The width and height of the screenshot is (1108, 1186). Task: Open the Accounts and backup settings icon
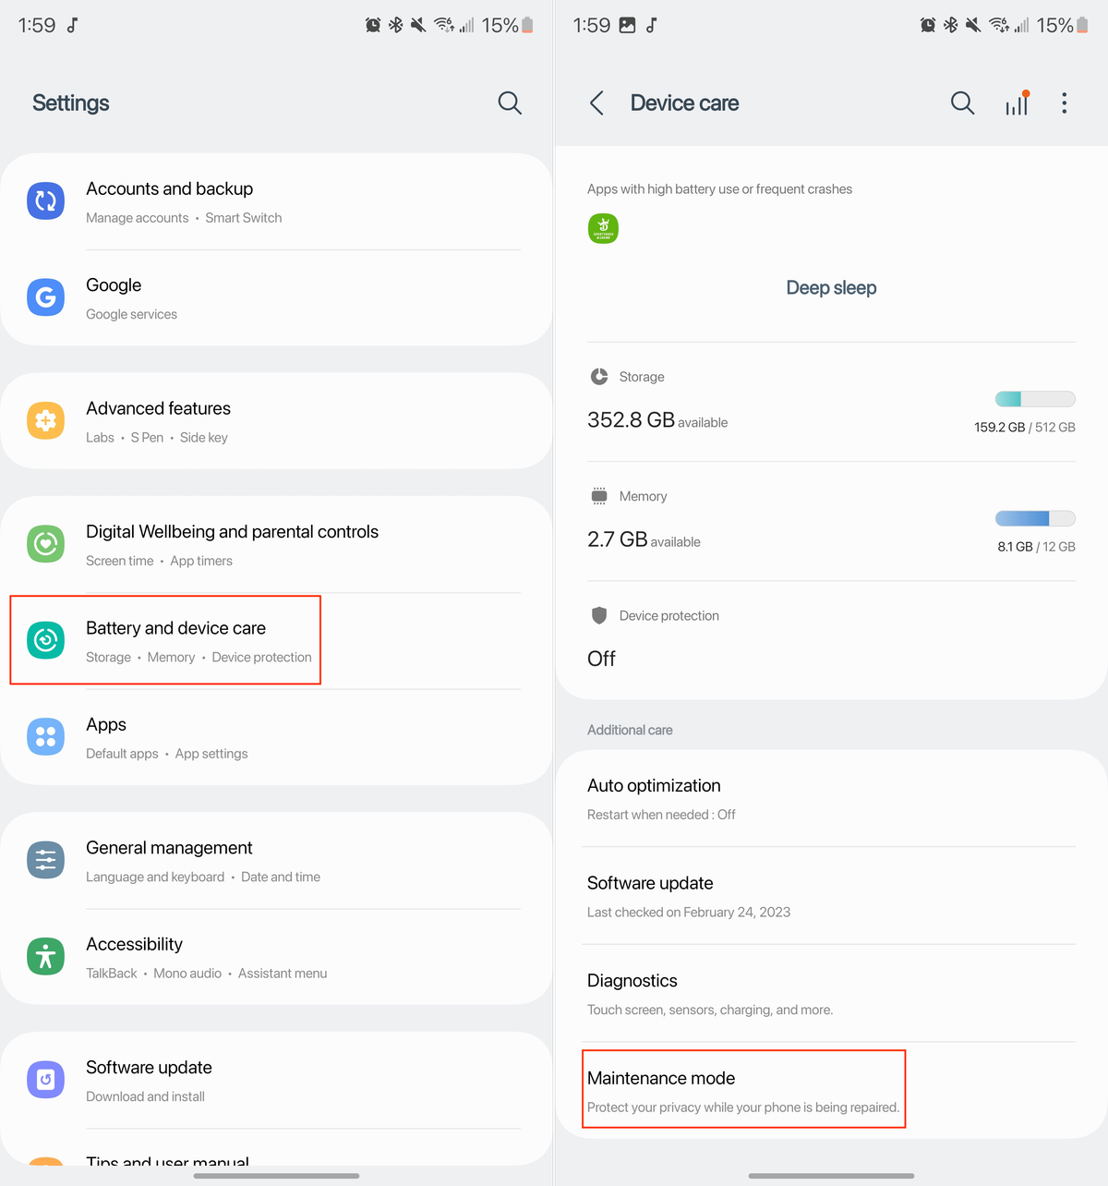tap(45, 200)
